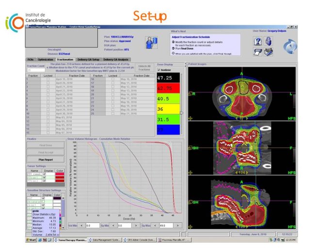Click the Gy Max input field

pyautogui.click(x=166, y=225)
